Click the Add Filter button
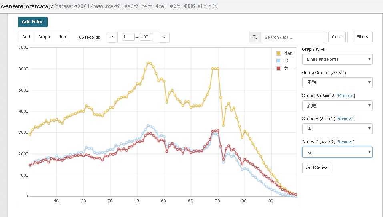 [33, 22]
